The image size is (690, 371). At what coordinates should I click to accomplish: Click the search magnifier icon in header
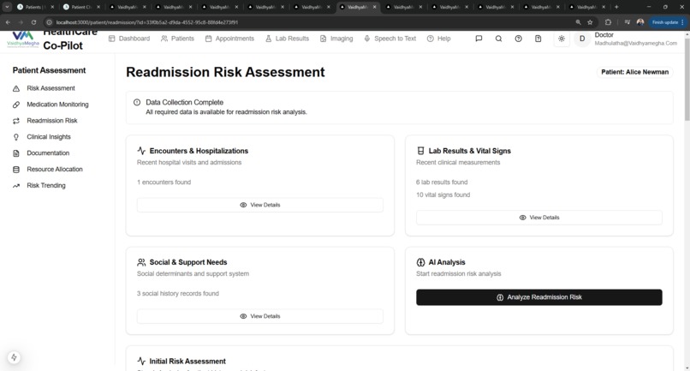(498, 39)
